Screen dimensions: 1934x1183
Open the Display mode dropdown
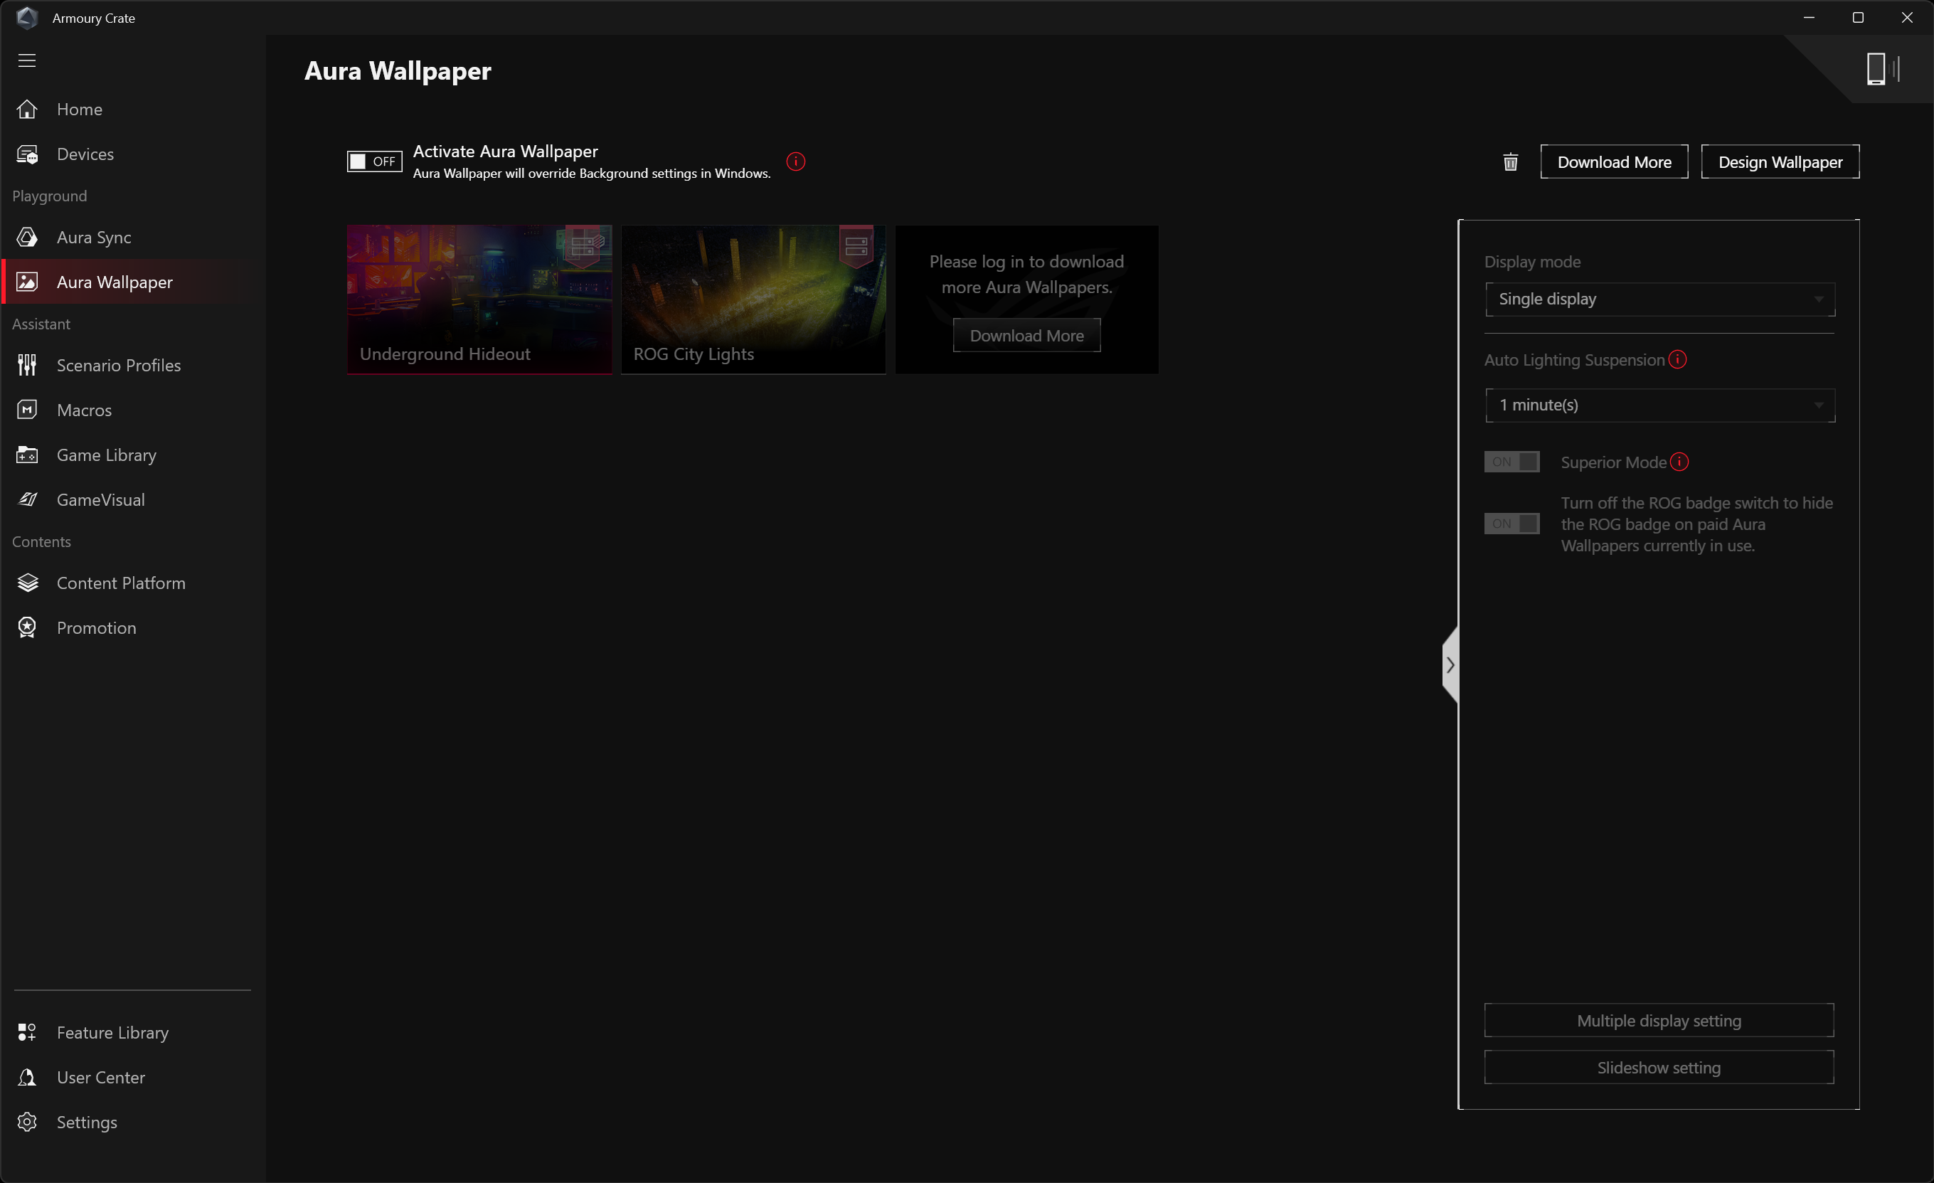pyautogui.click(x=1659, y=299)
